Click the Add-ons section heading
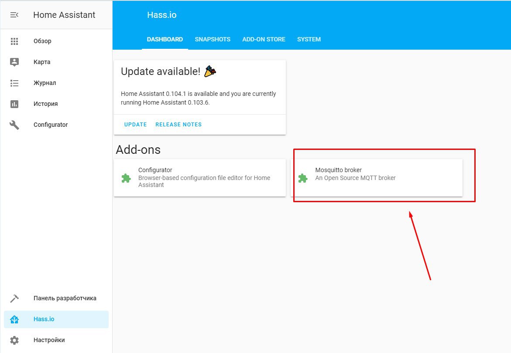The height and width of the screenshot is (353, 511). 138,149
